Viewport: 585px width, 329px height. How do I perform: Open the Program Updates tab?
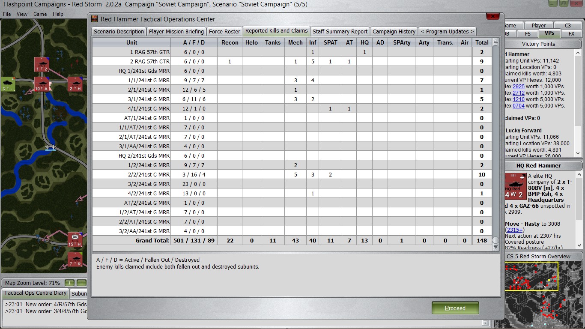(x=447, y=31)
